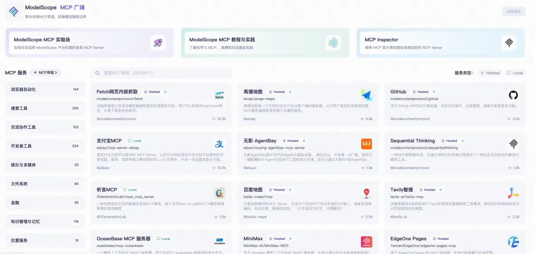Click the view count eye on 支付宝MCP card
The height and width of the screenshot is (254, 535).
tap(214, 168)
